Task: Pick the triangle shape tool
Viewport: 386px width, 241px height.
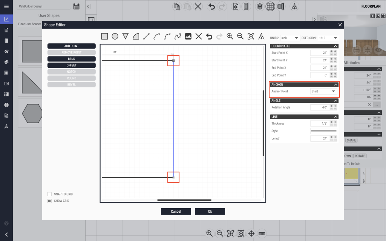Action: point(126,37)
